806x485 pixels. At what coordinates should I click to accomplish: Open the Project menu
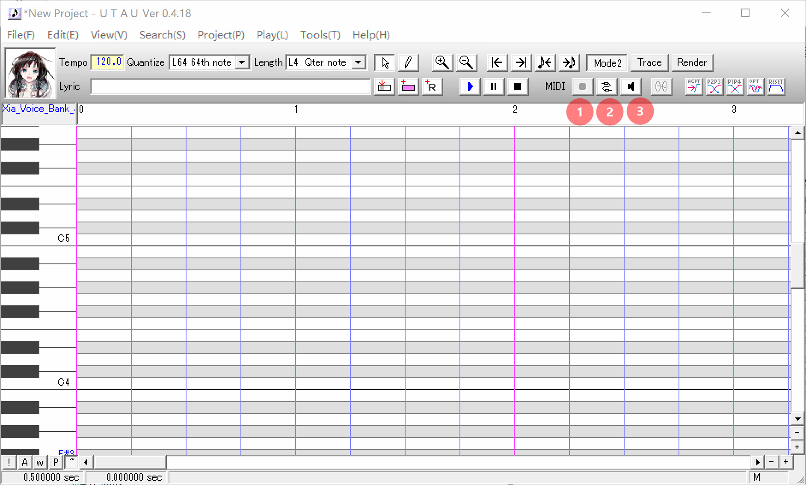221,35
